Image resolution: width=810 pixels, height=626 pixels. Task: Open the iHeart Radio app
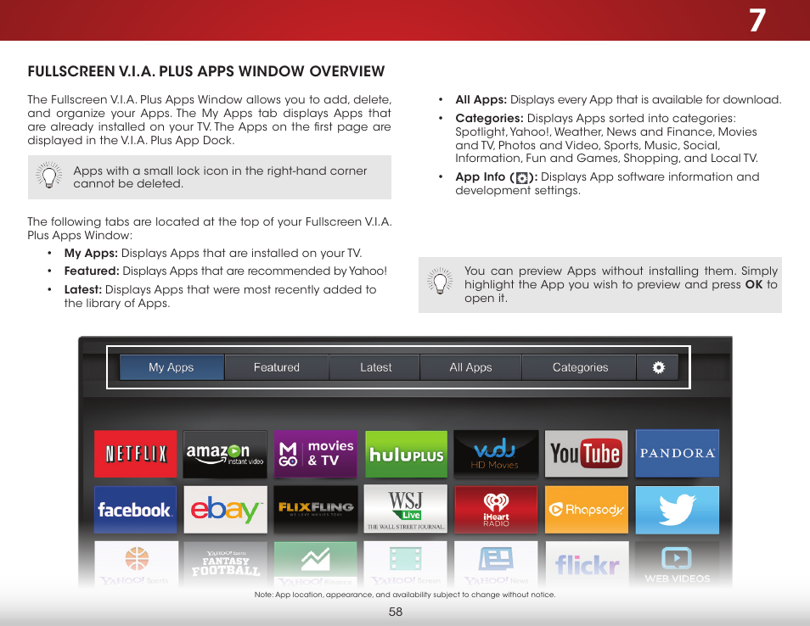(x=496, y=509)
